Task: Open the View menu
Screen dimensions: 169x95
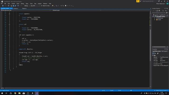Action: coord(9,3)
